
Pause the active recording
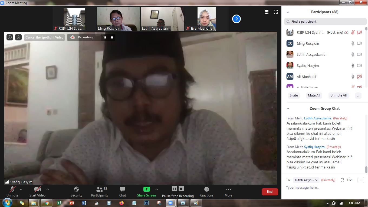pos(105,37)
